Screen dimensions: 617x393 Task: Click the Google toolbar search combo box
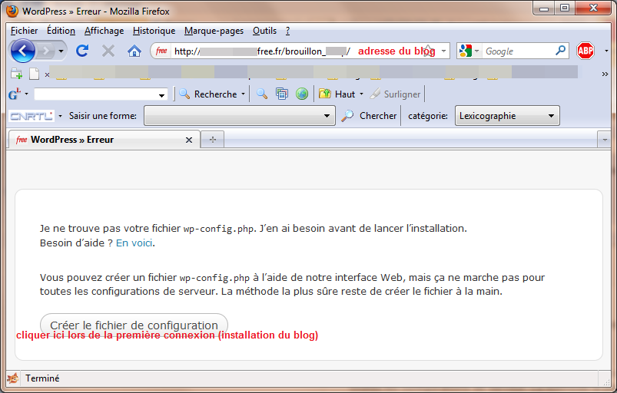101,94
